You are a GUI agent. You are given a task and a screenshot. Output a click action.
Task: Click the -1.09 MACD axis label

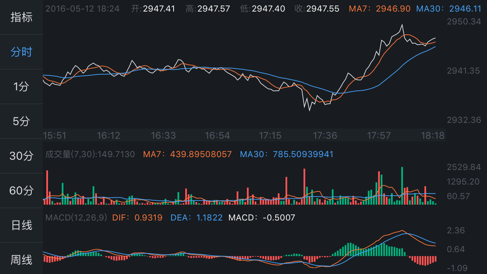click(457, 268)
